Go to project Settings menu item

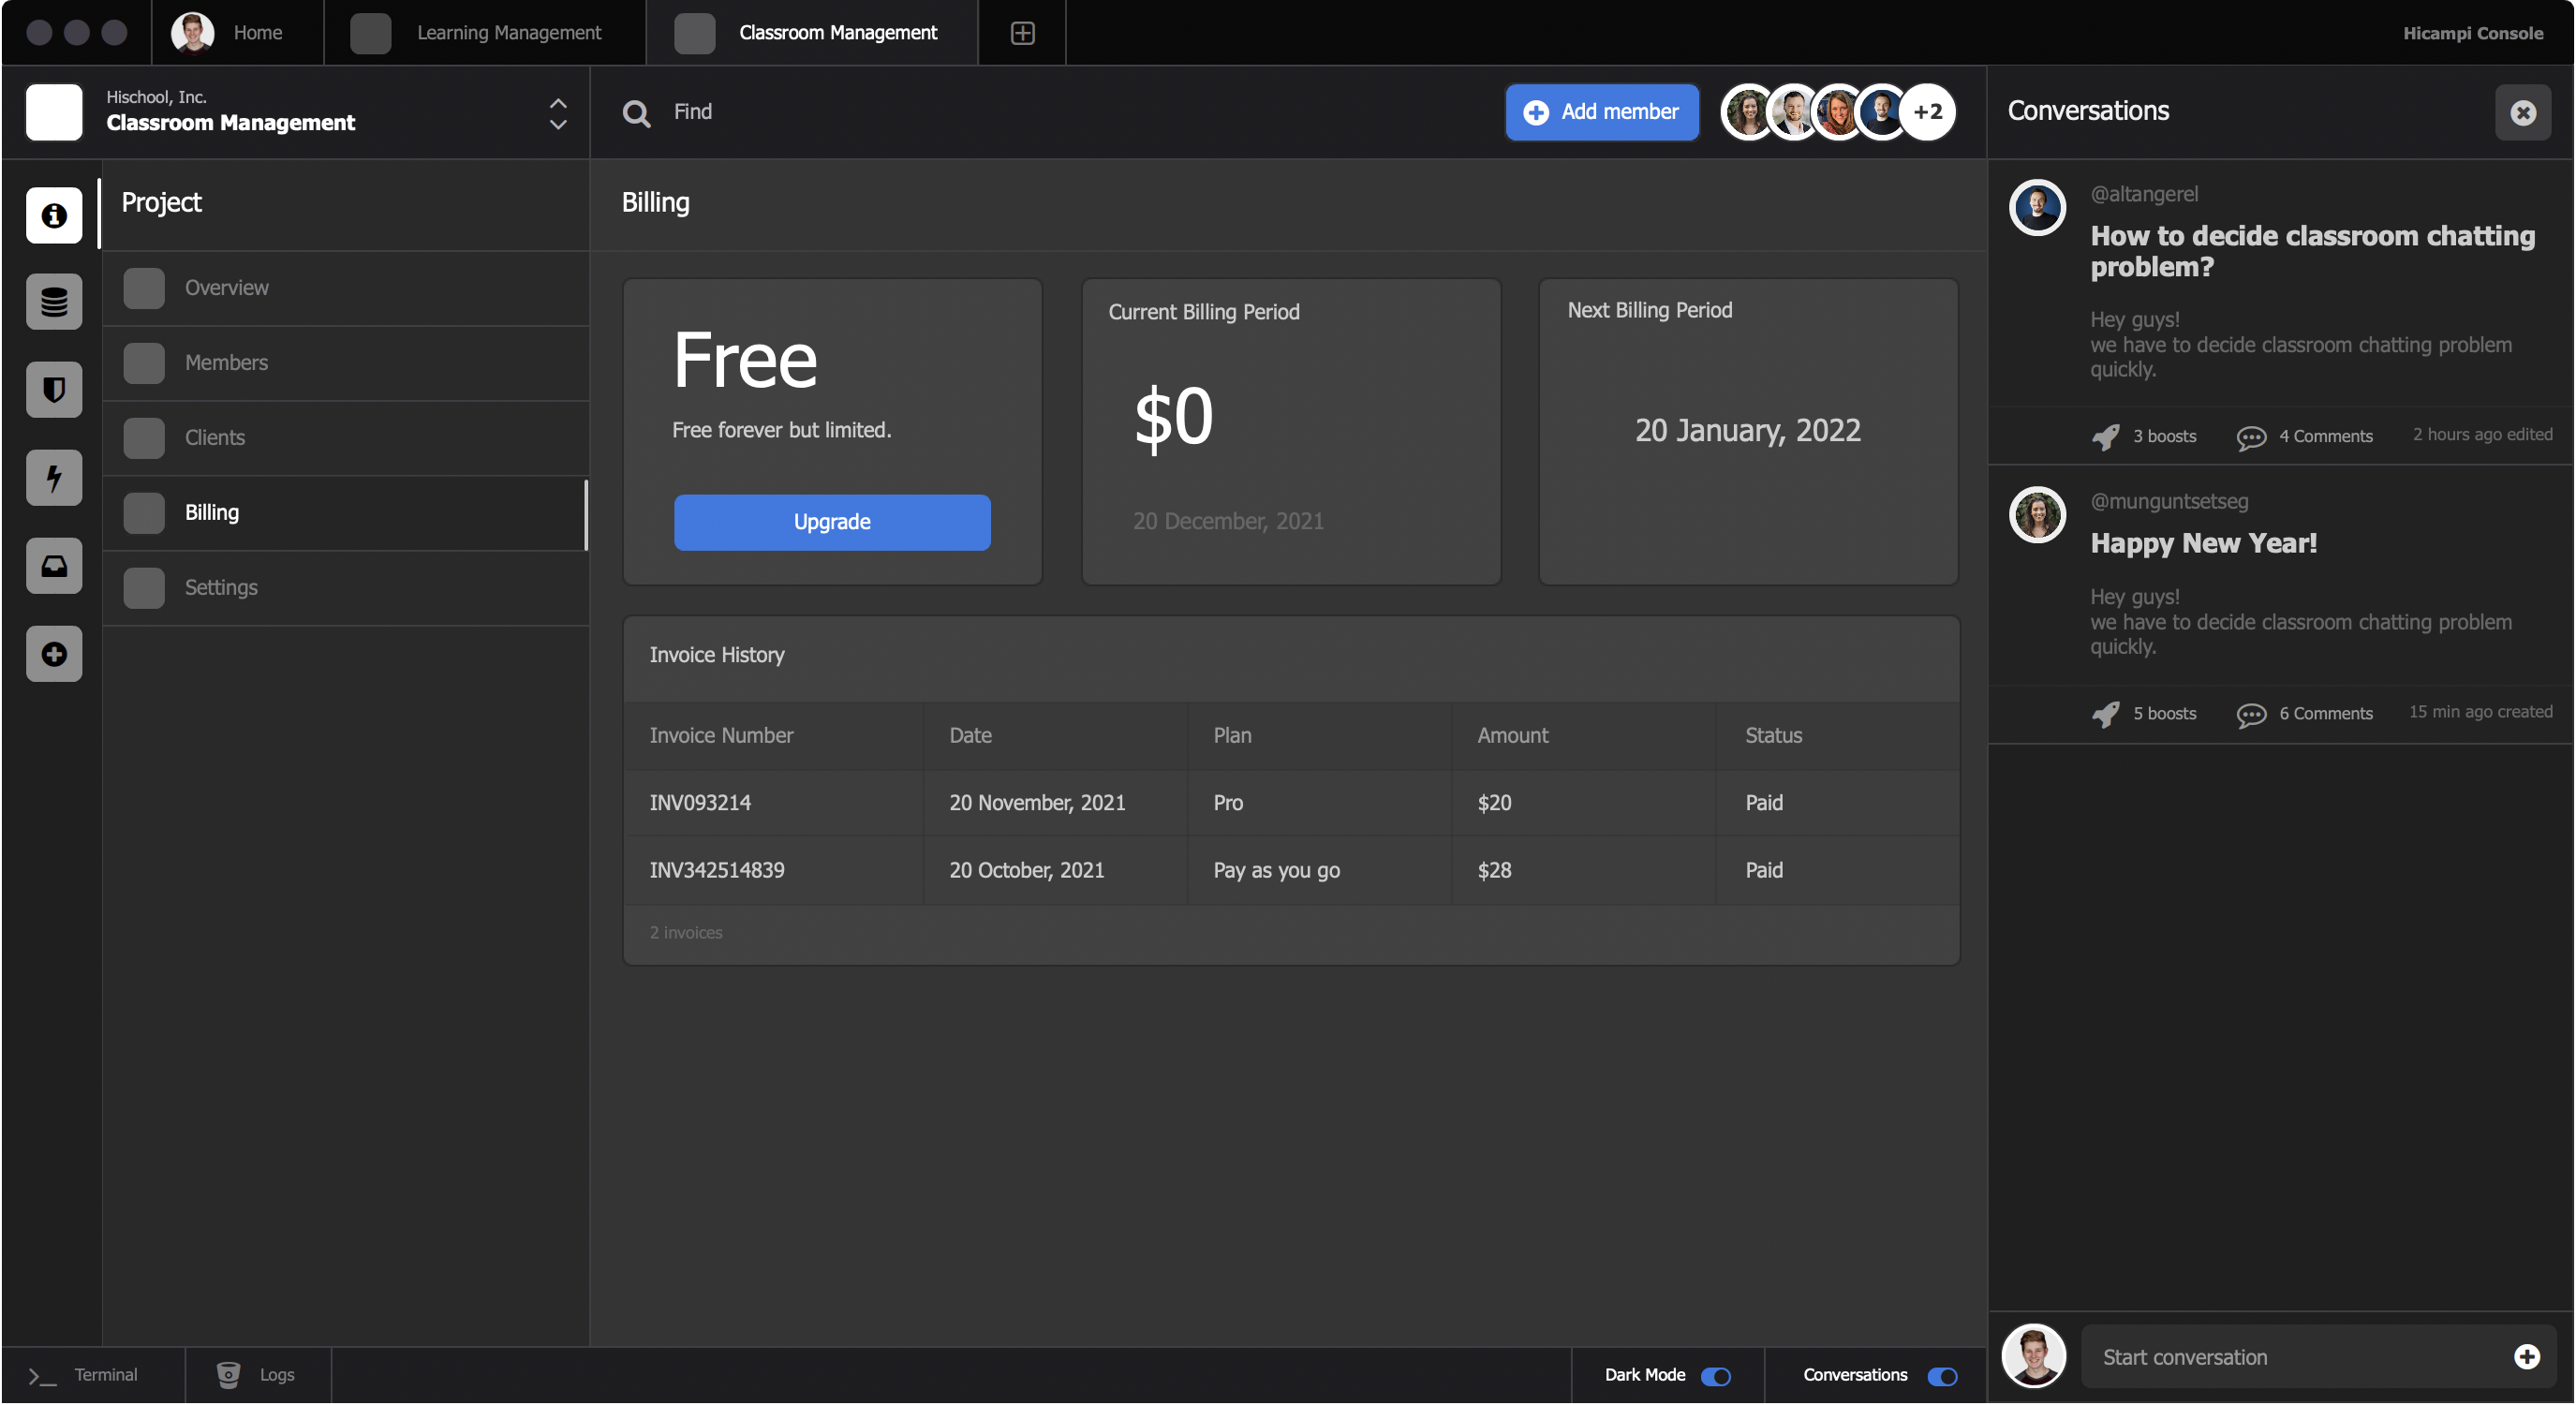[221, 587]
